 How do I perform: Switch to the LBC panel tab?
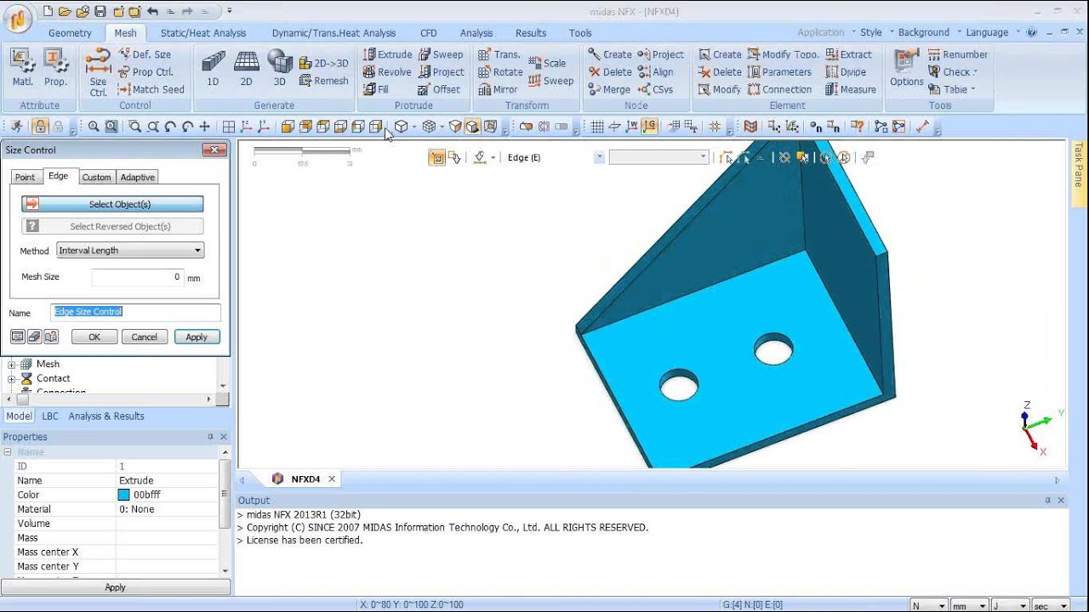tap(50, 416)
